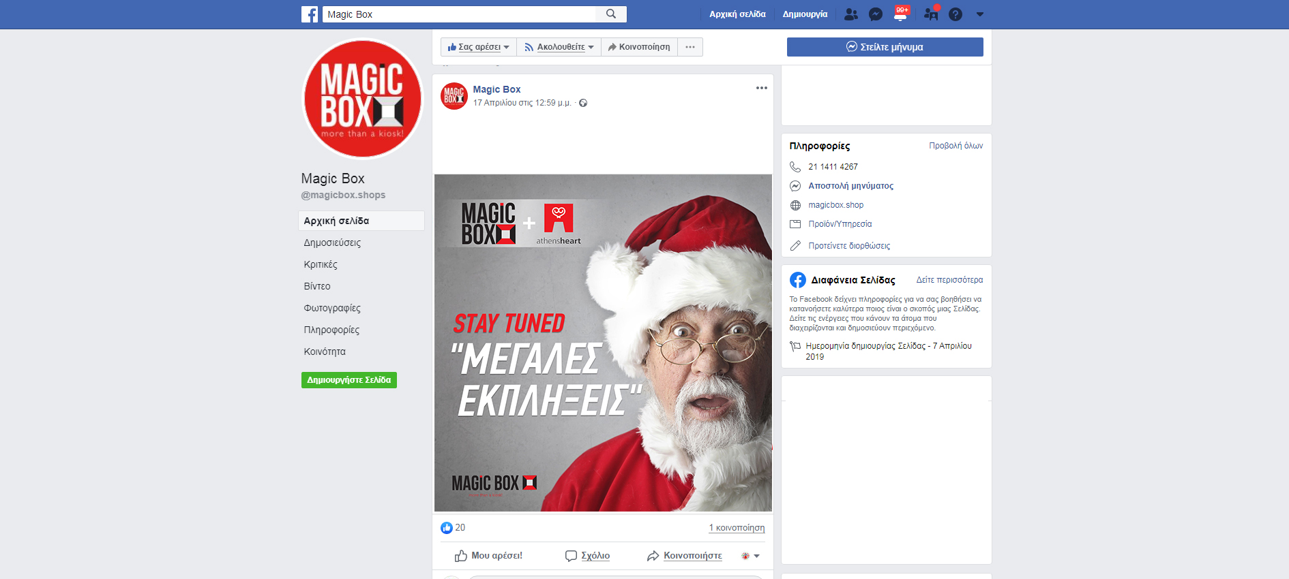
Task: Open the help question mark icon
Action: pos(955,14)
